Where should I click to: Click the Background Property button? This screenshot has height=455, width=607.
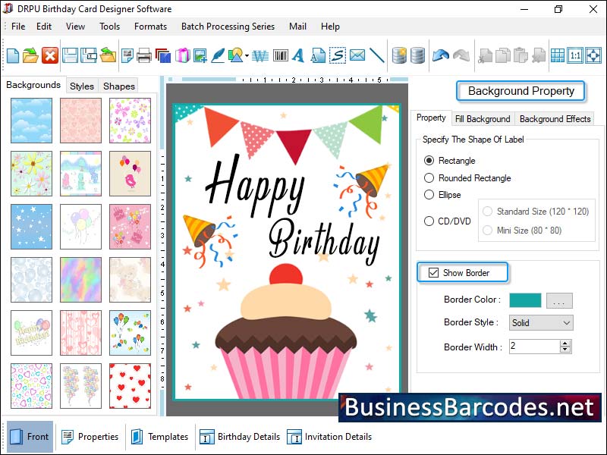521,91
